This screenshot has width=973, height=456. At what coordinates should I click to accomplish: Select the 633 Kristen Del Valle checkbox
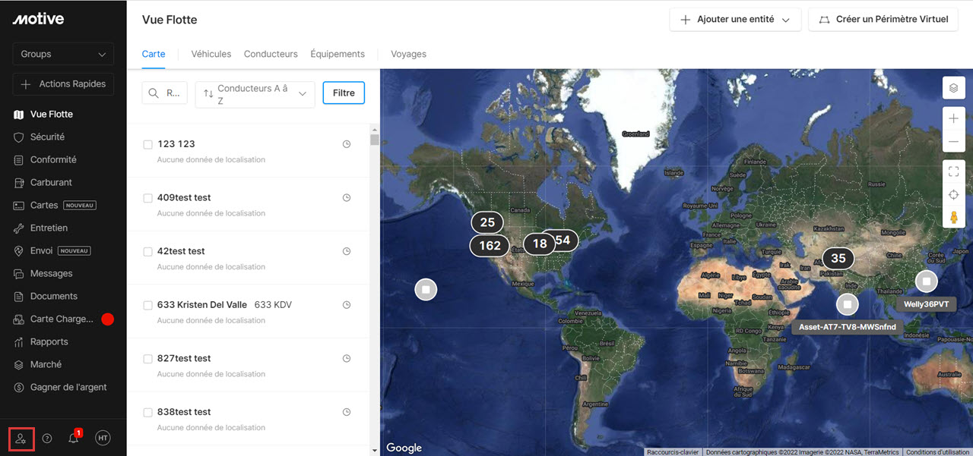click(x=148, y=305)
